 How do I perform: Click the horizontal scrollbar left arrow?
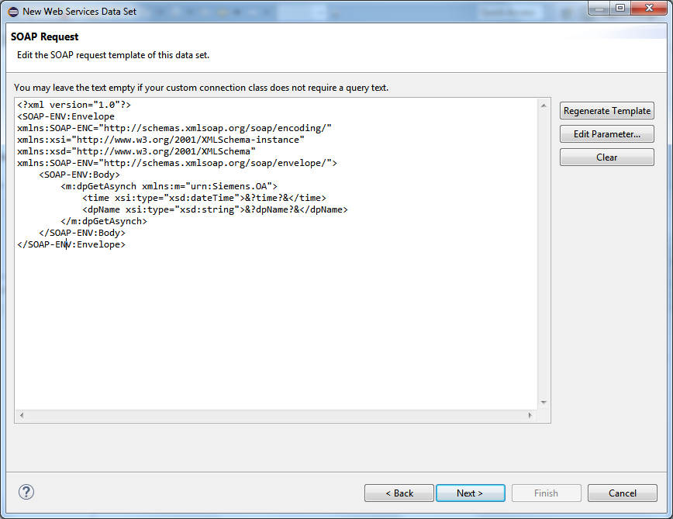tap(22, 416)
